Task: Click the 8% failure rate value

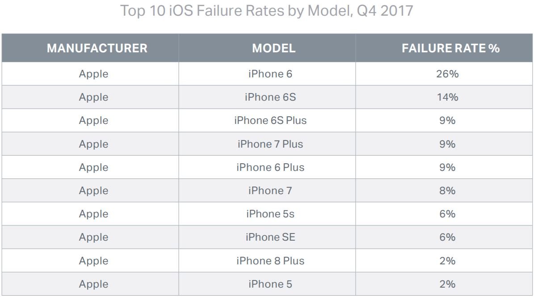Action: pyautogui.click(x=447, y=191)
